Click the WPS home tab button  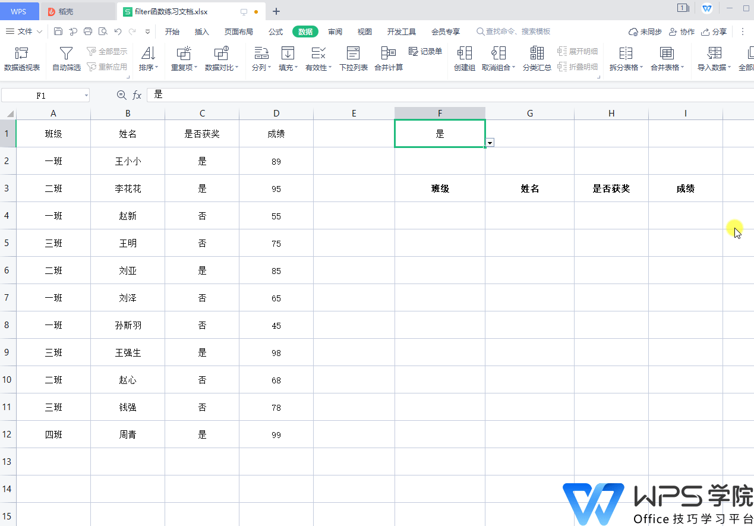(19, 11)
